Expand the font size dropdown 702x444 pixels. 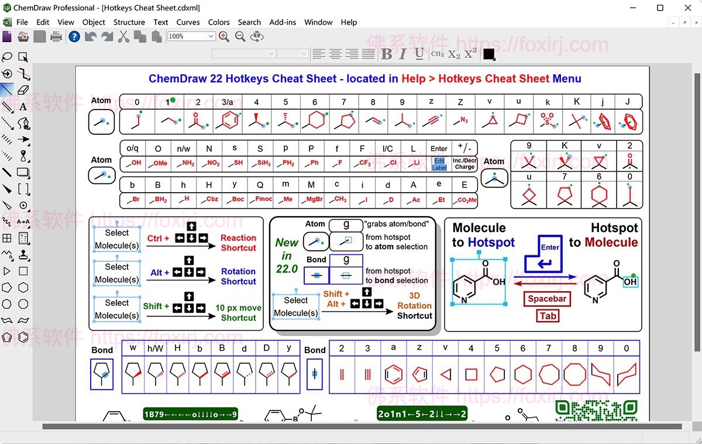click(x=304, y=54)
